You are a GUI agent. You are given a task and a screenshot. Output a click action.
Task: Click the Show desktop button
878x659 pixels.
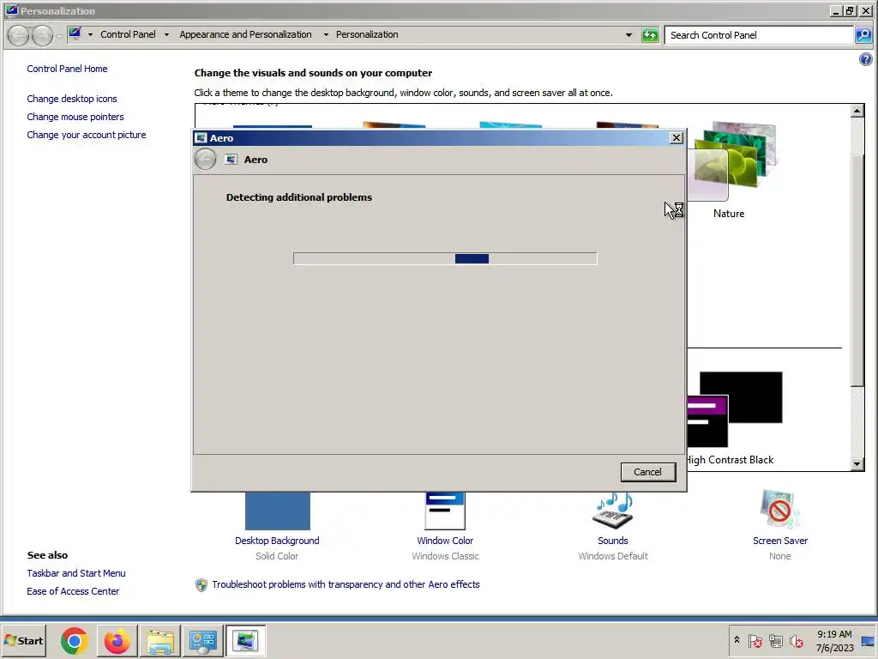(x=869, y=641)
